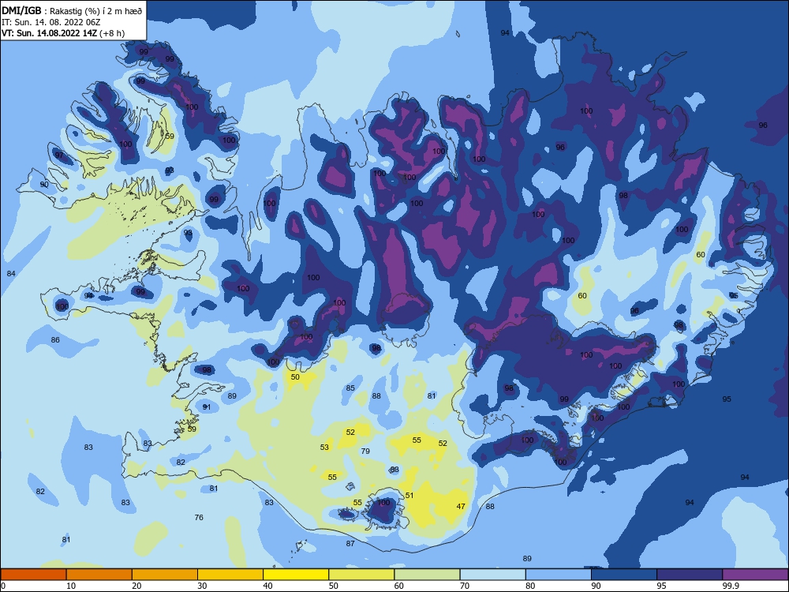Select the '79' value in southern highlands
This screenshot has width=789, height=592.
pos(365,451)
